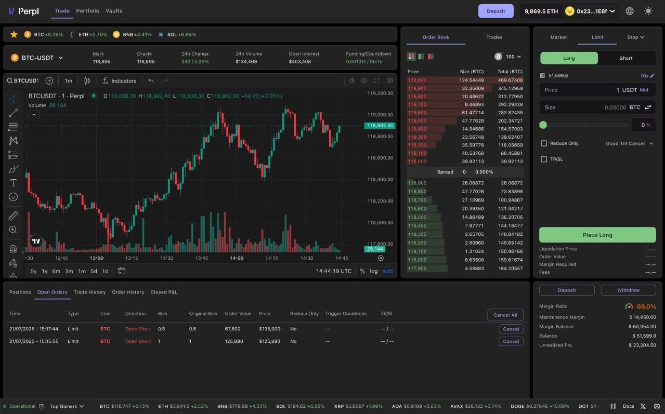Image resolution: width=665 pixels, height=414 pixels.
Task: Open the Vaults tab
Action: tap(114, 11)
